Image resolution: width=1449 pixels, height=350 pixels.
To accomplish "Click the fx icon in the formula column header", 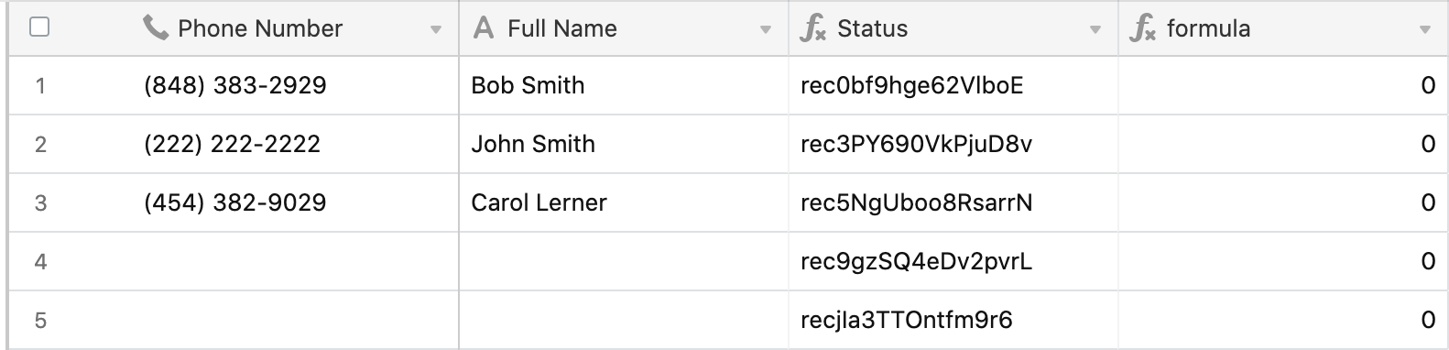I will click(1142, 28).
